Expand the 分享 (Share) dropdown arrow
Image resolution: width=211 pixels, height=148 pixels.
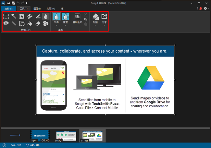pyautogui.click(x=104, y=26)
